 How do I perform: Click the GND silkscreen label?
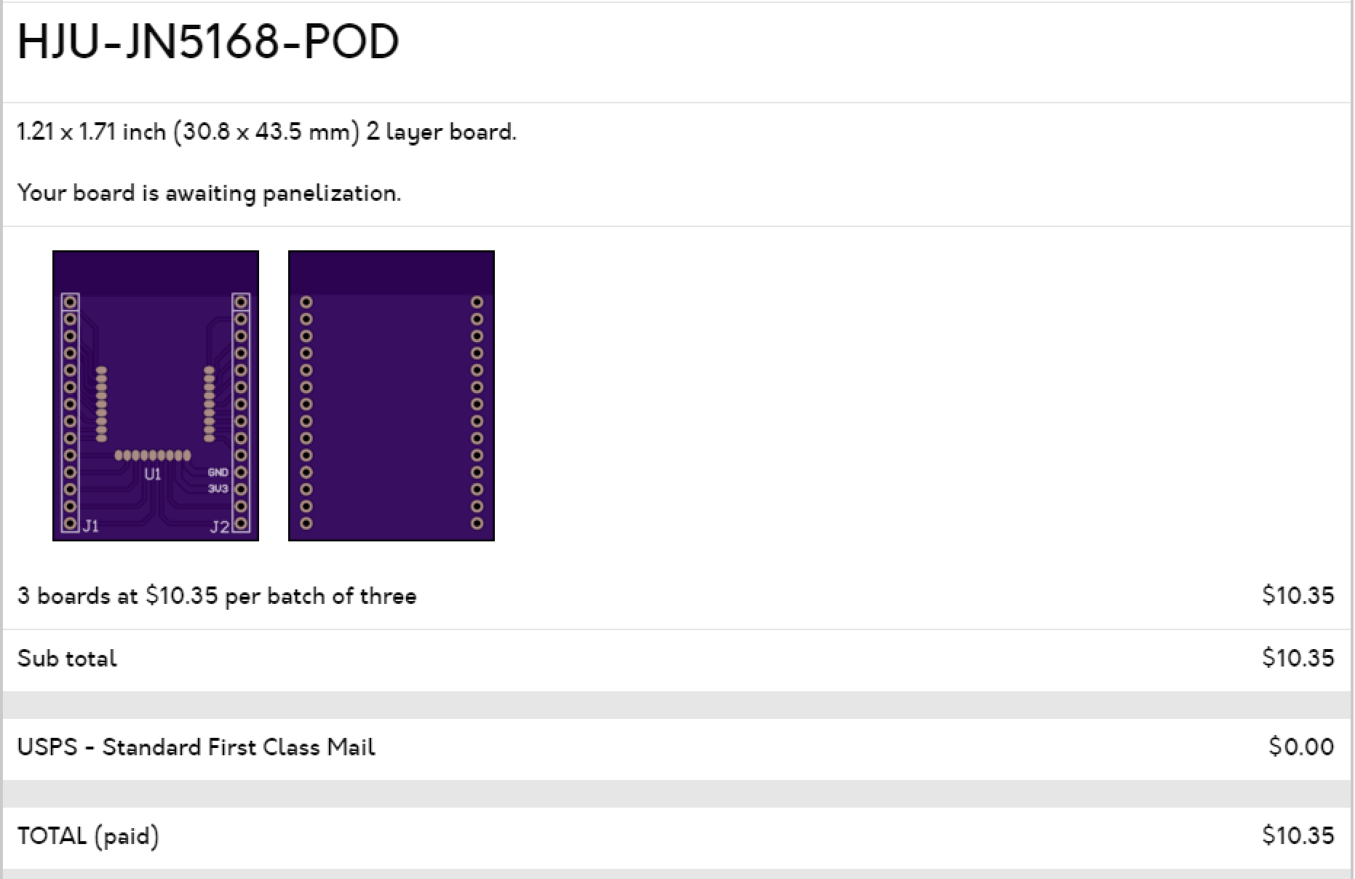218,472
